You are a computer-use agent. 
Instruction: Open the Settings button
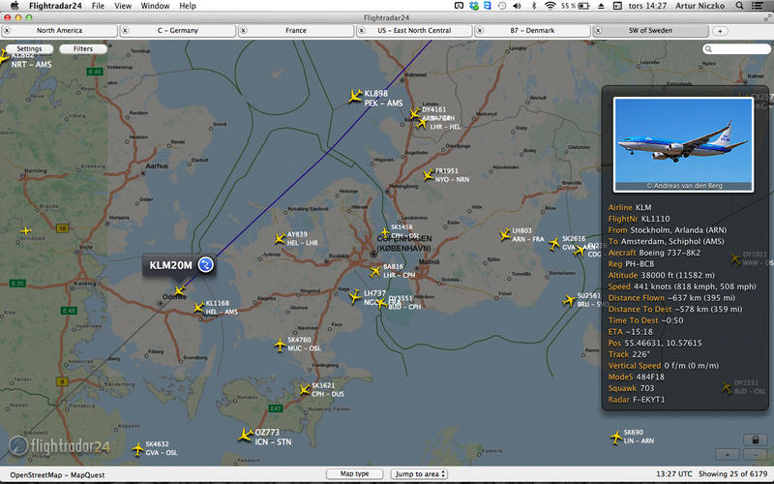pyautogui.click(x=29, y=49)
